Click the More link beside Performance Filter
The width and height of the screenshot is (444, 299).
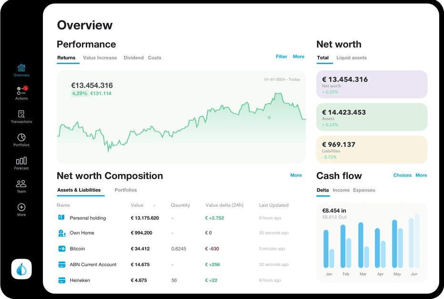point(299,57)
